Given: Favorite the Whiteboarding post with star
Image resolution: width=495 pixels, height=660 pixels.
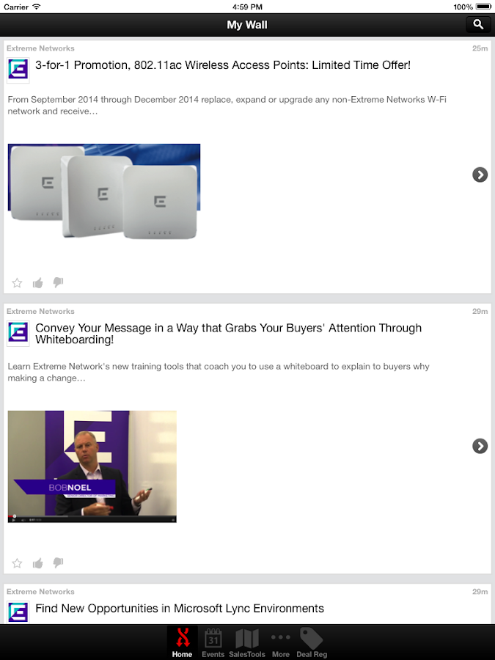Looking at the screenshot, I should [x=17, y=563].
